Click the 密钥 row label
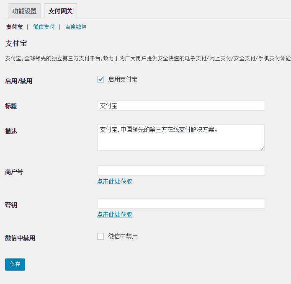 11,205
